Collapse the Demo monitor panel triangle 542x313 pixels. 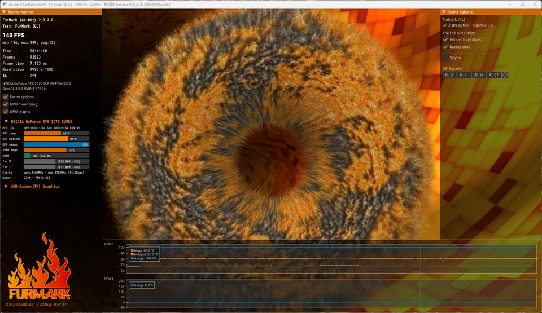pos(4,12)
